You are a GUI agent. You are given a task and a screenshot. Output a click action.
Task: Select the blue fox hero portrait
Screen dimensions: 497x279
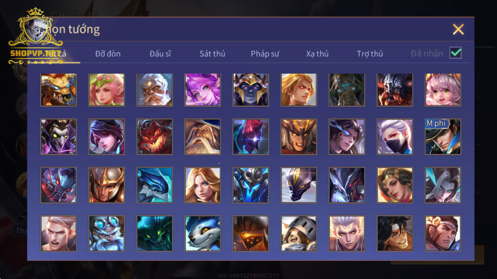pyautogui.click(x=203, y=234)
